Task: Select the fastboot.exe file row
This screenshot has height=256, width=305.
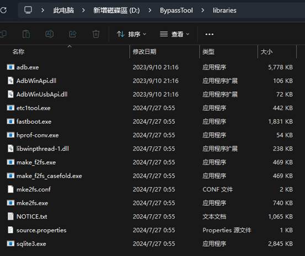Action: click(x=150, y=122)
